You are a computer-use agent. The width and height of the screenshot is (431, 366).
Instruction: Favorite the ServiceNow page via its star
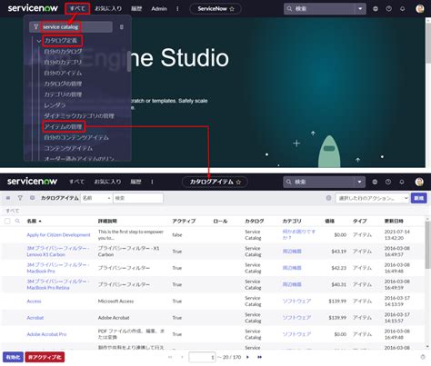pos(232,9)
